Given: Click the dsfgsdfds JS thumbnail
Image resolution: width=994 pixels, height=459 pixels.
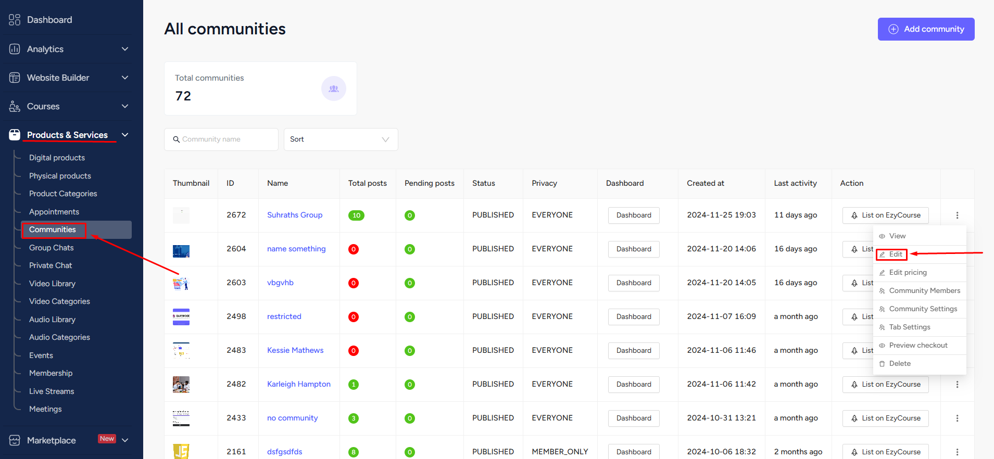Looking at the screenshot, I should coord(181,451).
